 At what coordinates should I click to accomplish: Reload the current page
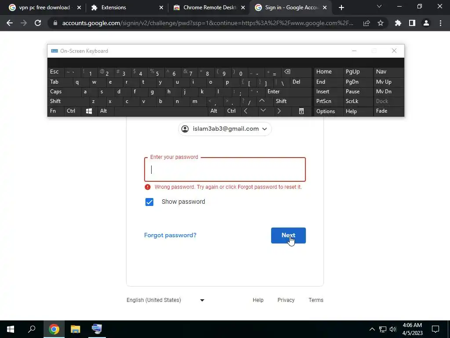click(x=38, y=23)
